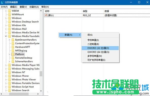This screenshot has width=150, height=96.
Task: Expand the Windows Search node arrow
Action: [6, 90]
